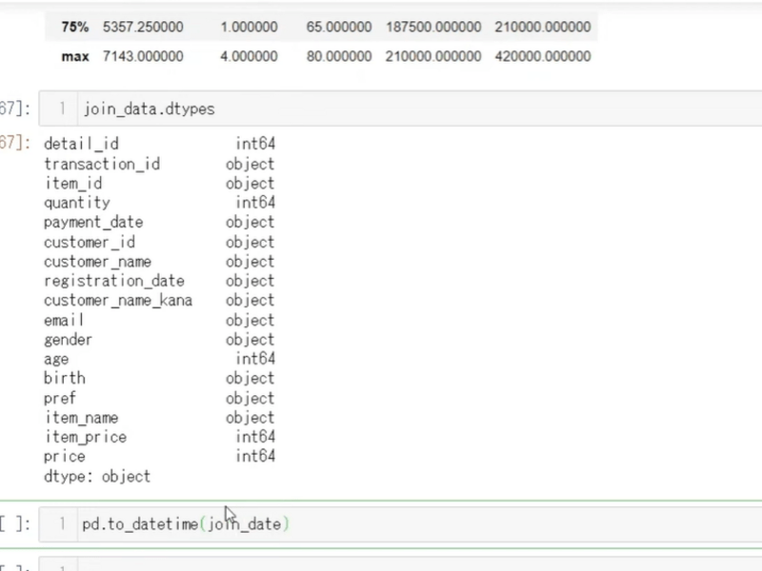Click the 7143.000000 value in max row

tap(144, 56)
